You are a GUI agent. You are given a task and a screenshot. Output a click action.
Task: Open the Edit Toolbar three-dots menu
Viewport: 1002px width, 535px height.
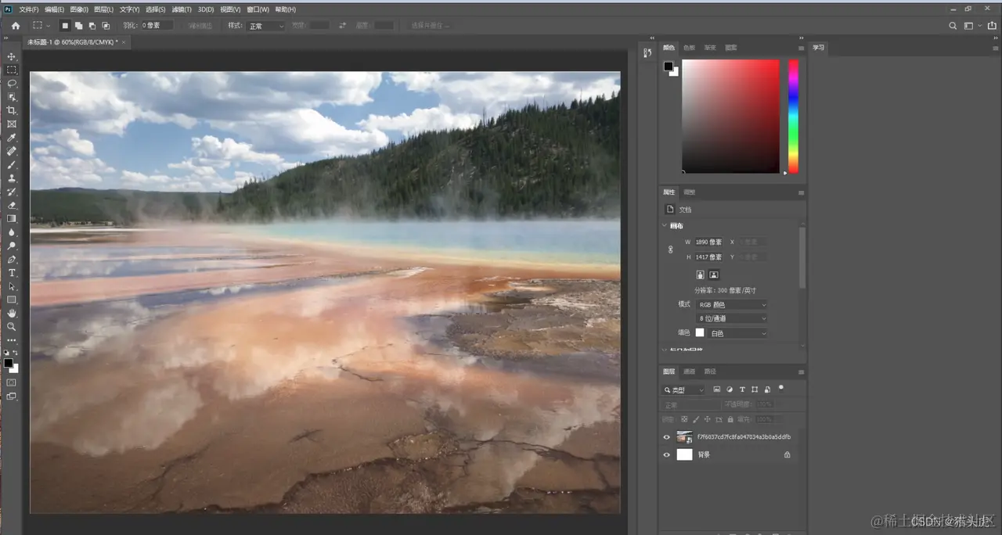(12, 340)
